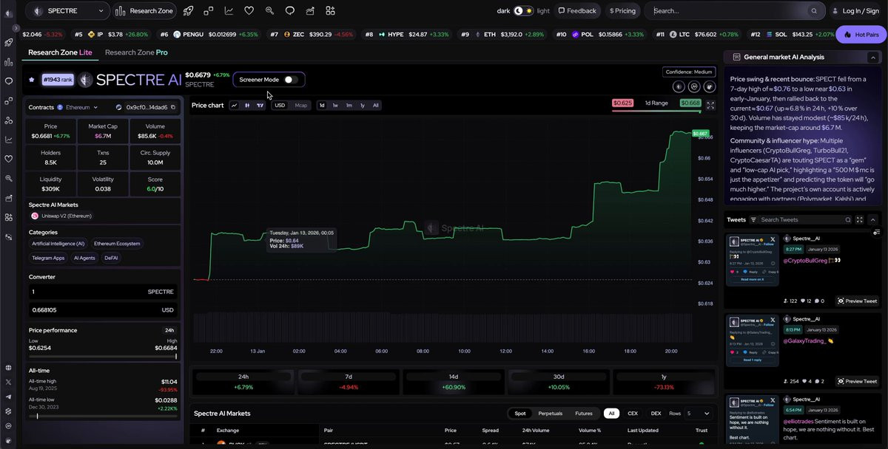Open the Research Zone button
This screenshot has height=449, width=888.
point(144,11)
